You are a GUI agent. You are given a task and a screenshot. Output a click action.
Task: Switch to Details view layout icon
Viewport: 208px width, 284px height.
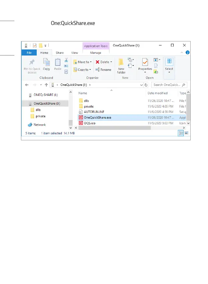tap(181, 133)
